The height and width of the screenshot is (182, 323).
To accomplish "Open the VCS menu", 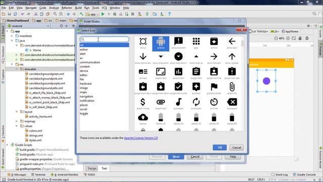I will [x=104, y=8].
